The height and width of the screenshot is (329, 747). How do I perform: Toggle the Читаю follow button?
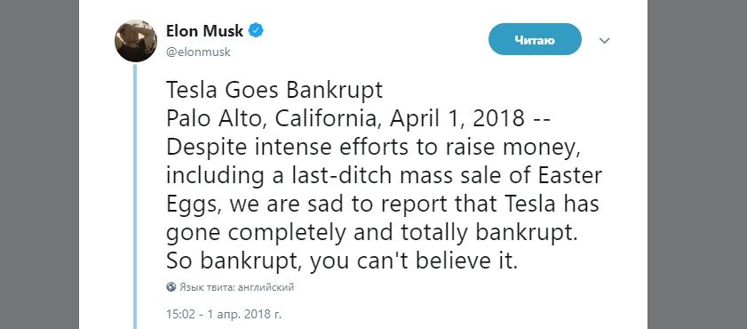pos(535,40)
